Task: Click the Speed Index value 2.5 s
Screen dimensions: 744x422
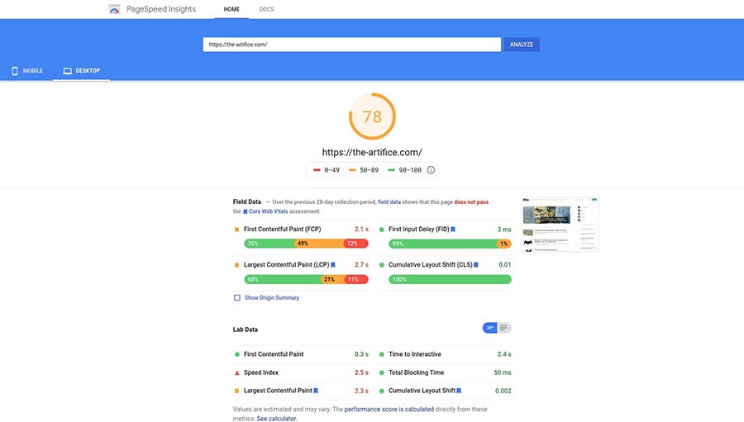Action: tap(361, 372)
